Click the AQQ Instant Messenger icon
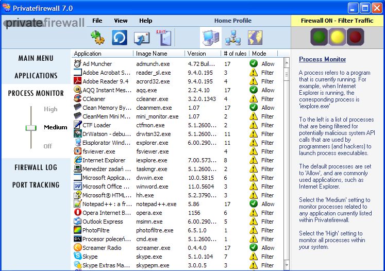 pos(78,90)
